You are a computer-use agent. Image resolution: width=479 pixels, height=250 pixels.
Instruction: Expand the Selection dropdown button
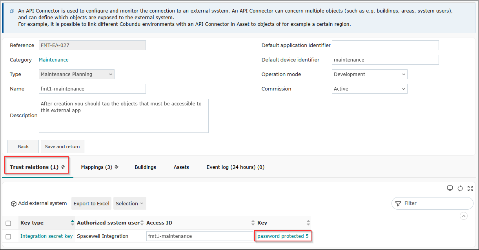point(130,203)
